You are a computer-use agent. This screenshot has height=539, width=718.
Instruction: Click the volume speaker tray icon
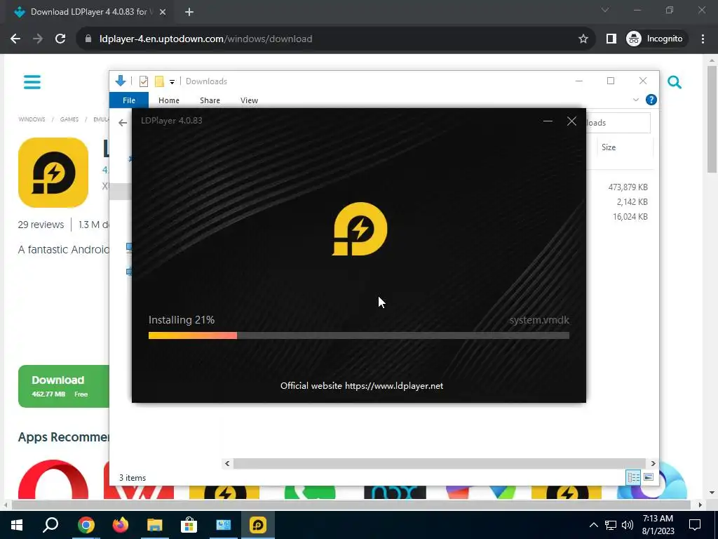click(628, 525)
